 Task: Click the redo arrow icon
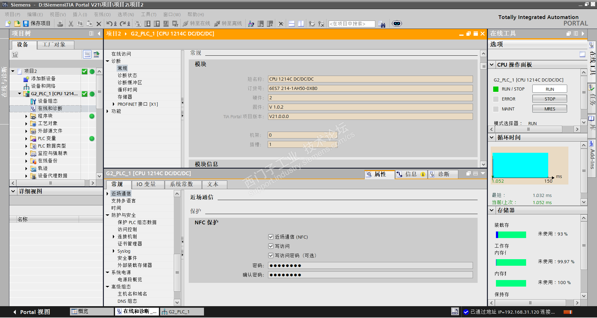[123, 24]
